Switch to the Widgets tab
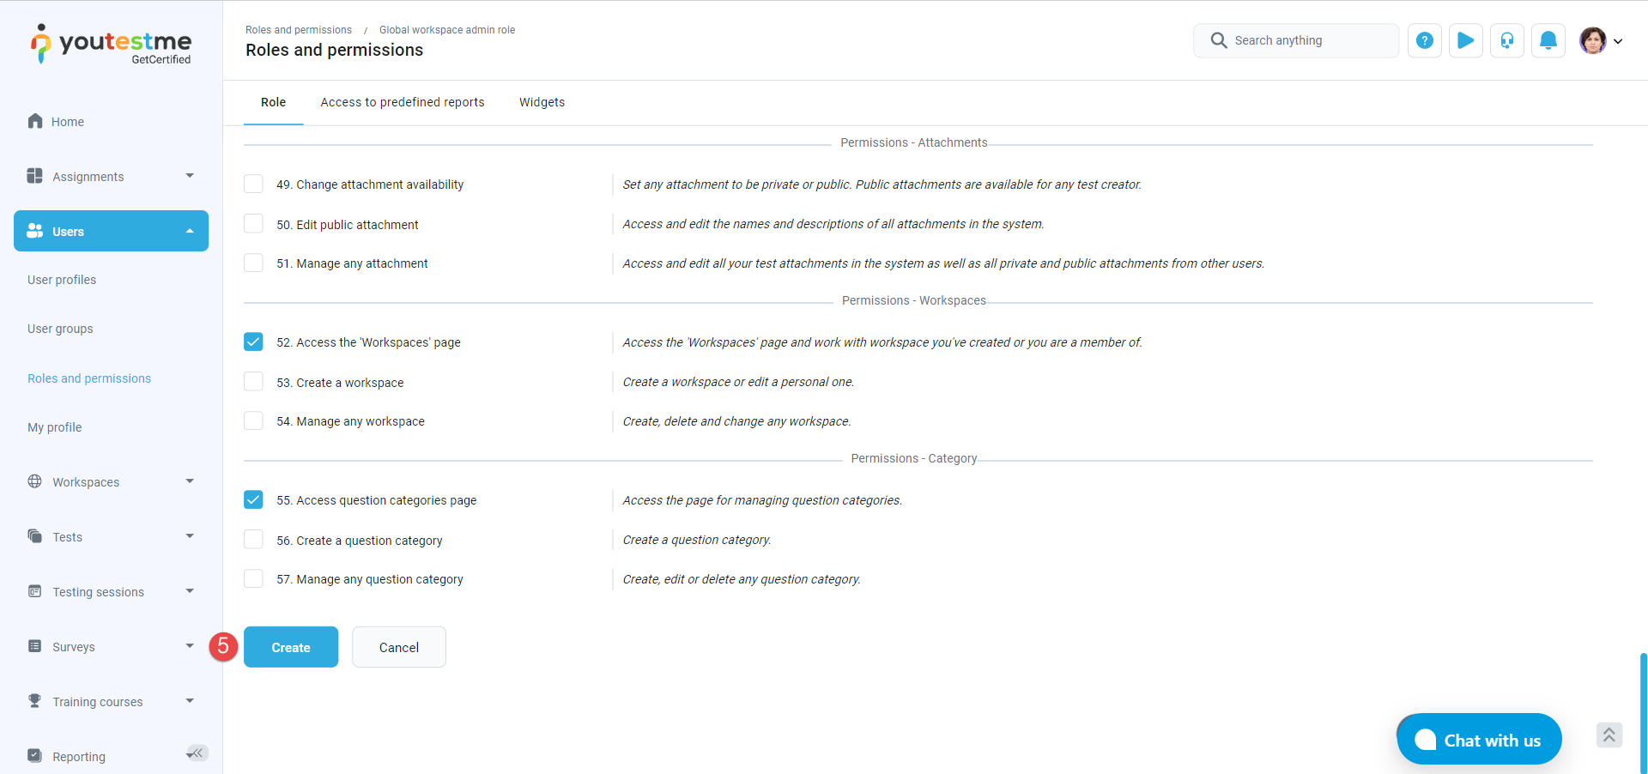Screen dimensions: 1648x774 pyautogui.click(x=542, y=102)
